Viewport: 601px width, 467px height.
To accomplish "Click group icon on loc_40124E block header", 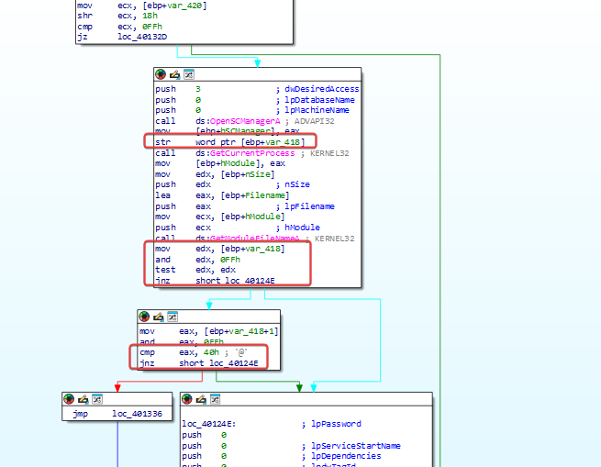I will 216,399.
